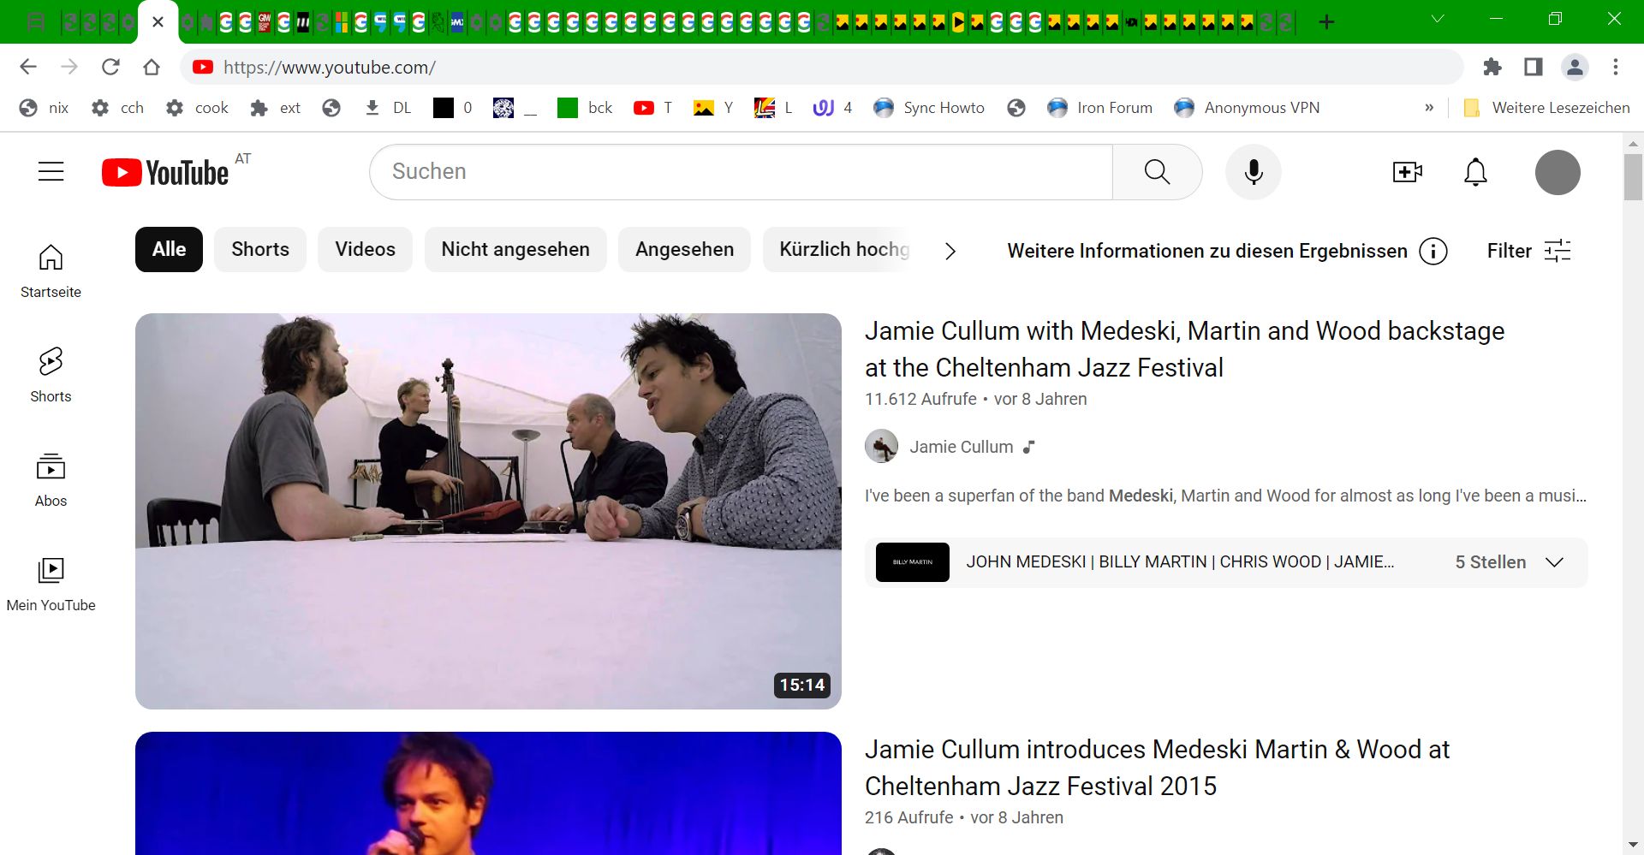Select the Alle filter chip

pyautogui.click(x=169, y=249)
